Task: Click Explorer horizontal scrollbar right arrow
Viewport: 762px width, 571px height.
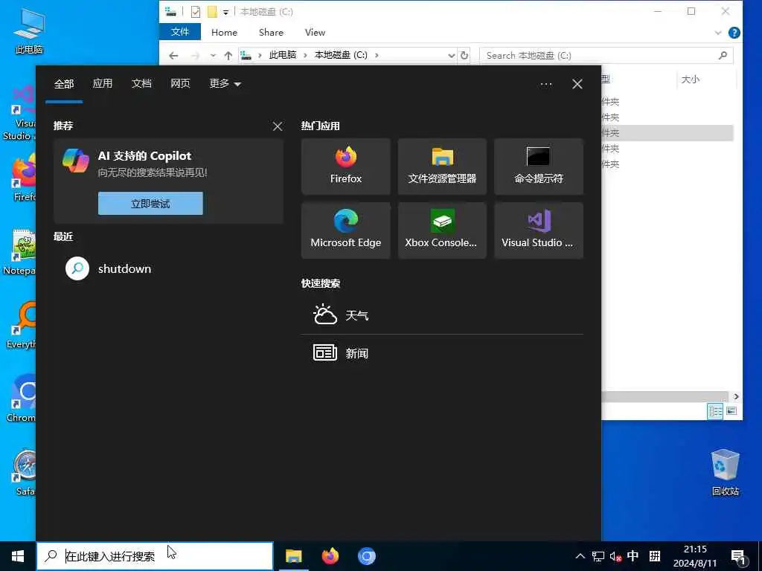Action: pyautogui.click(x=736, y=396)
